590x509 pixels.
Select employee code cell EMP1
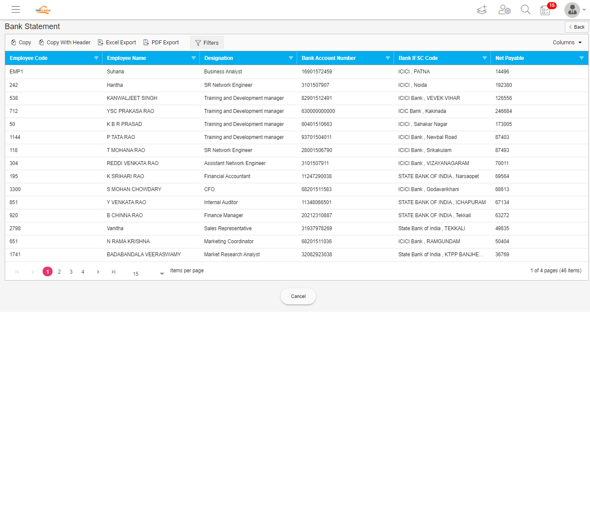tap(17, 72)
